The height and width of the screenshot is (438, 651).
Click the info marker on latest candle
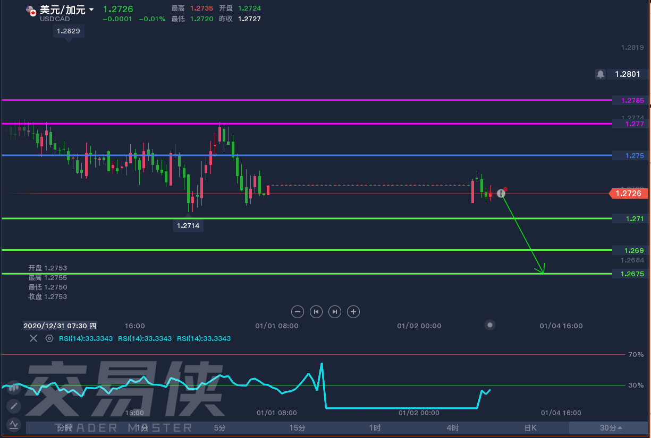coord(501,194)
